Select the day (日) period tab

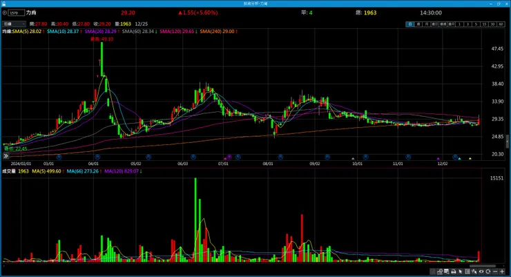coord(410,24)
